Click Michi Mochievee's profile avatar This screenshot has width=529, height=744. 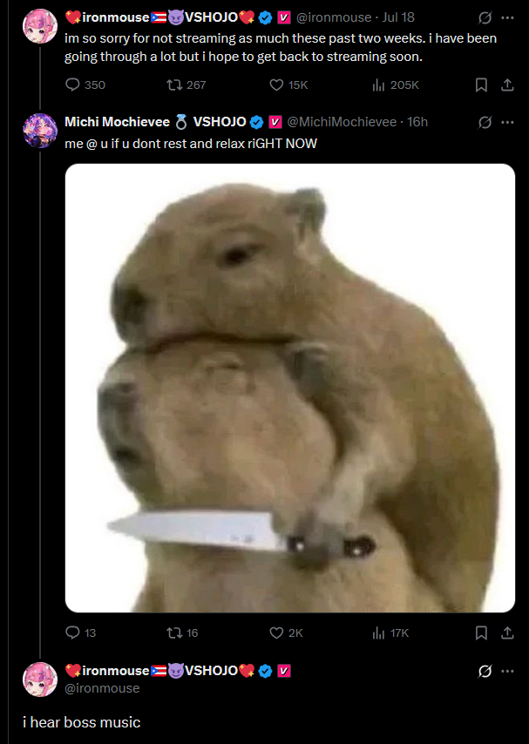pos(40,131)
